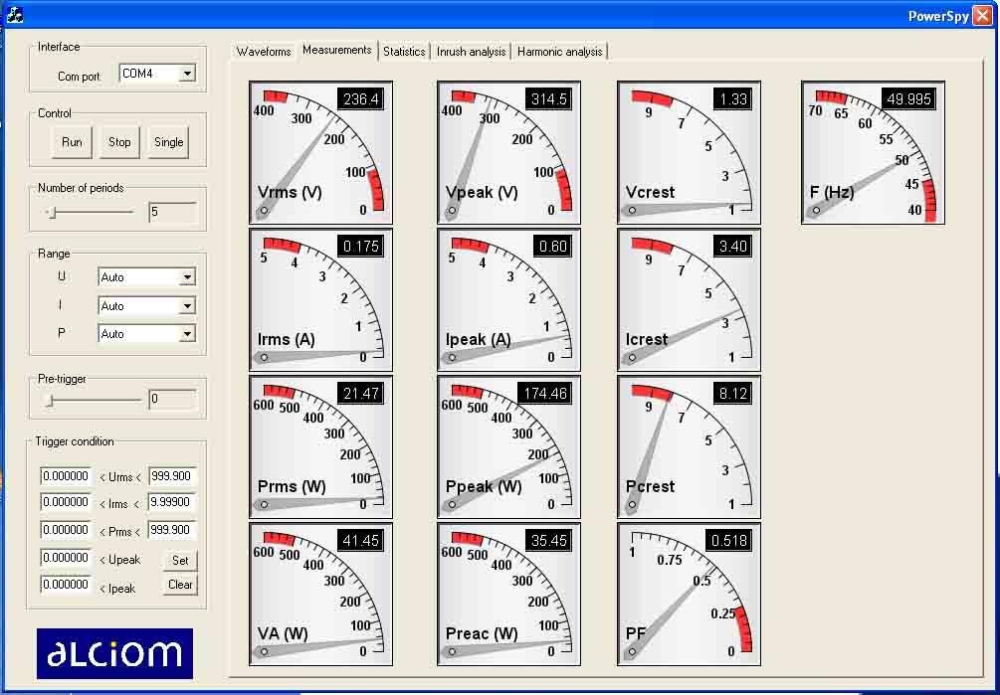
Task: Click the PF readout 0.518
Action: coord(728,540)
